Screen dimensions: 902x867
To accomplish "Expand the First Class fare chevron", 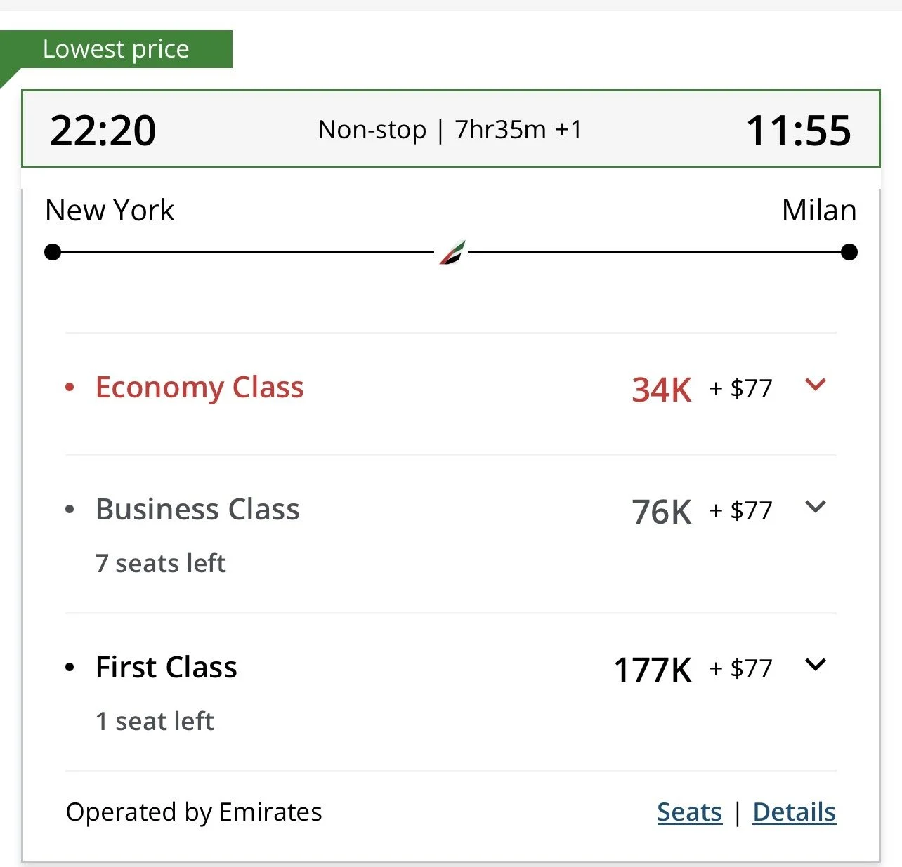I will (x=815, y=665).
